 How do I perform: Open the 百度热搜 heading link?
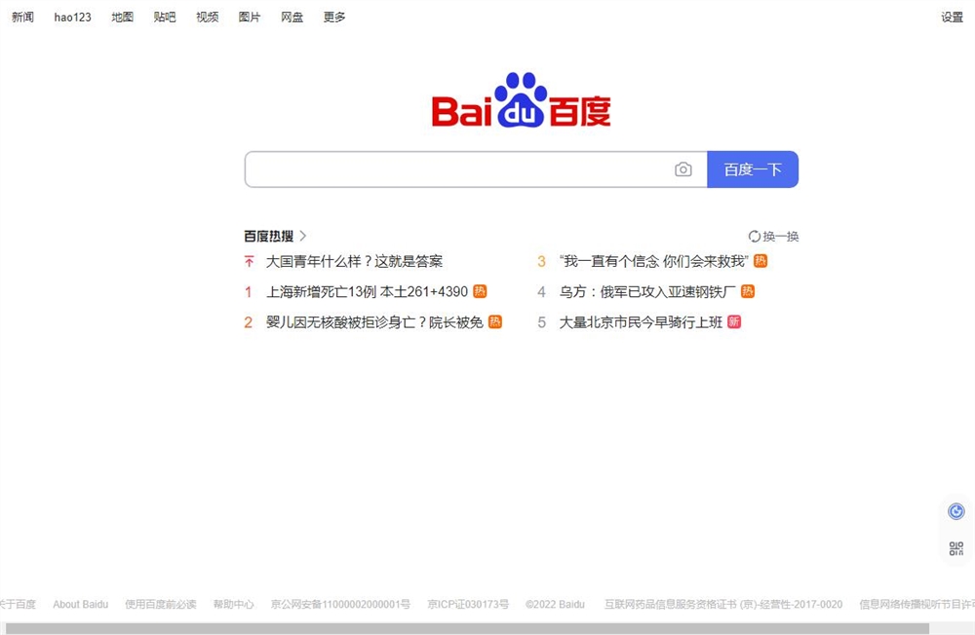[269, 236]
